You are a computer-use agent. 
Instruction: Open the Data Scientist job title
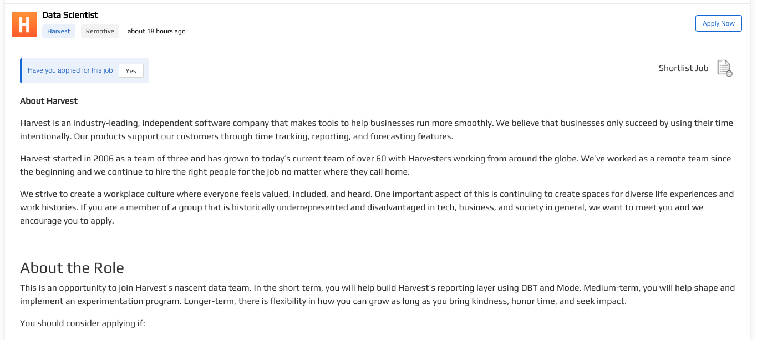pos(70,15)
